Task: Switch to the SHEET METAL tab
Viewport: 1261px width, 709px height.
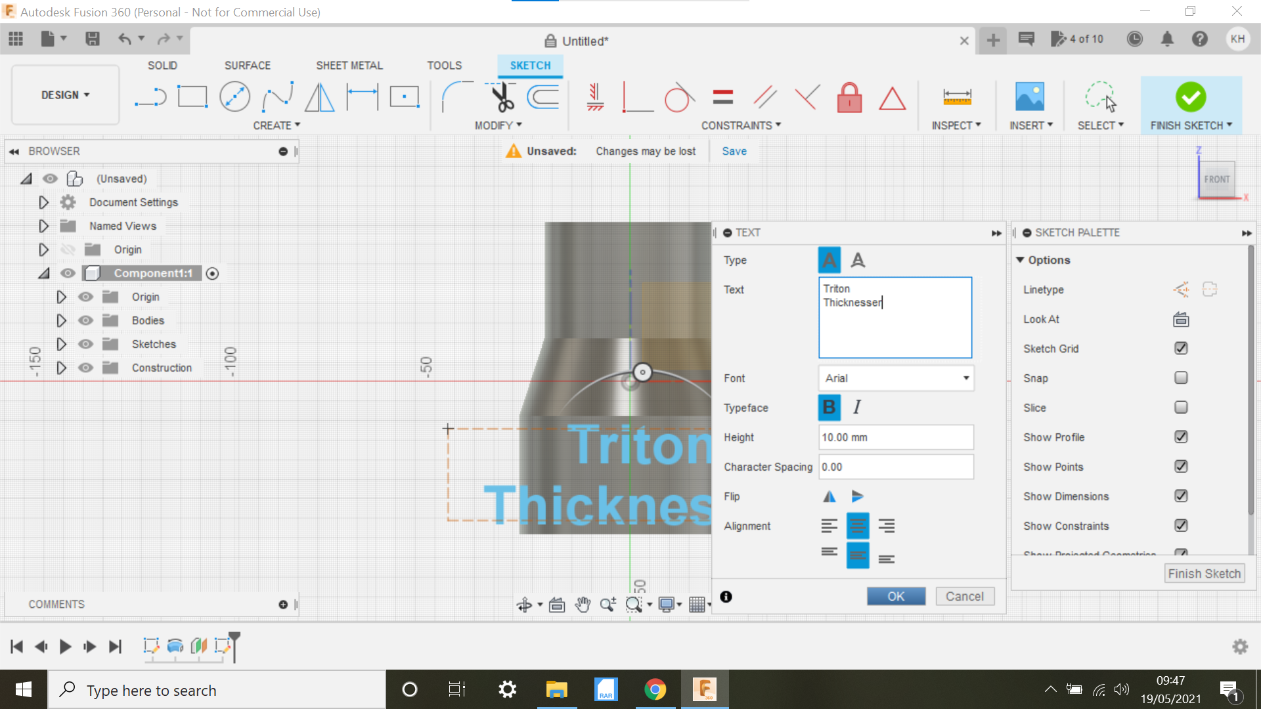Action: (x=349, y=66)
